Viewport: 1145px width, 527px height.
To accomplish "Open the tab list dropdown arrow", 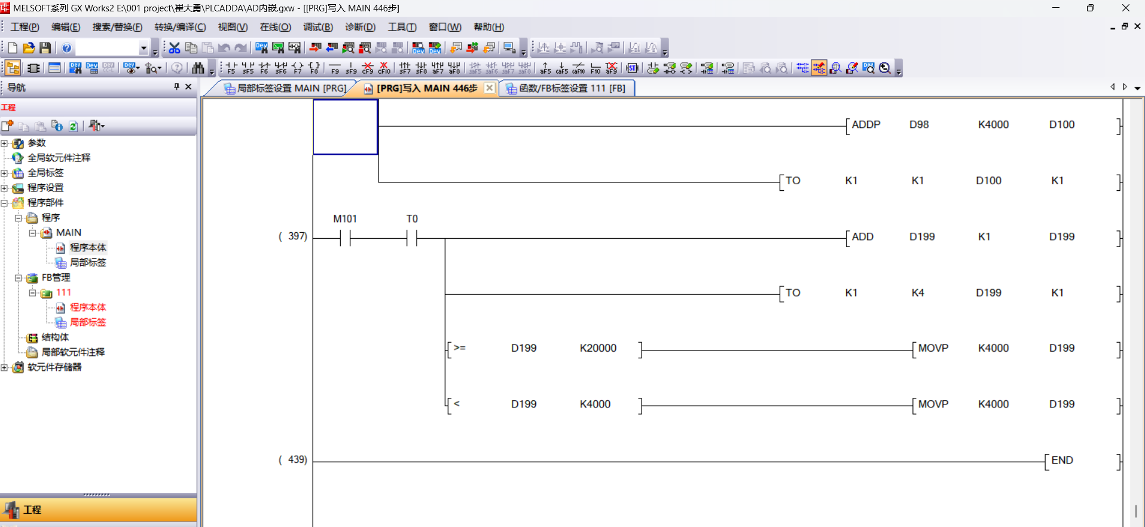I will click(1137, 88).
